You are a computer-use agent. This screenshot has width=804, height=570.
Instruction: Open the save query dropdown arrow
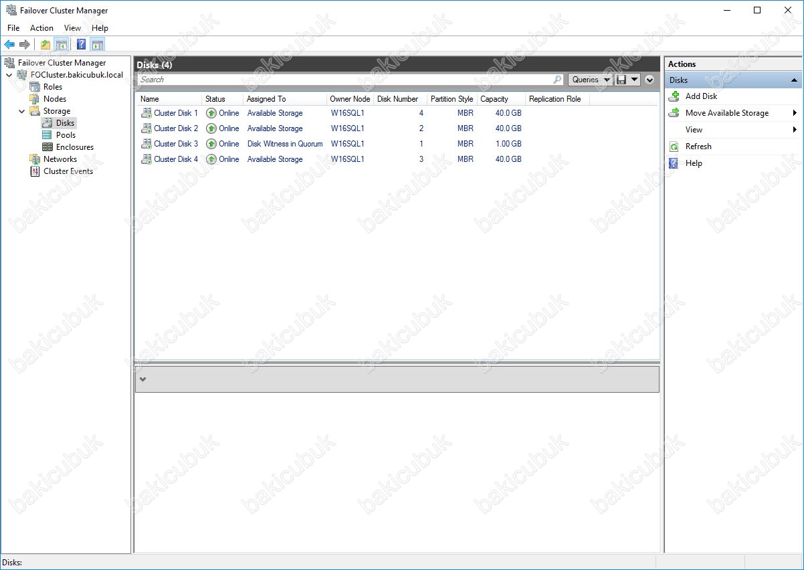(634, 80)
